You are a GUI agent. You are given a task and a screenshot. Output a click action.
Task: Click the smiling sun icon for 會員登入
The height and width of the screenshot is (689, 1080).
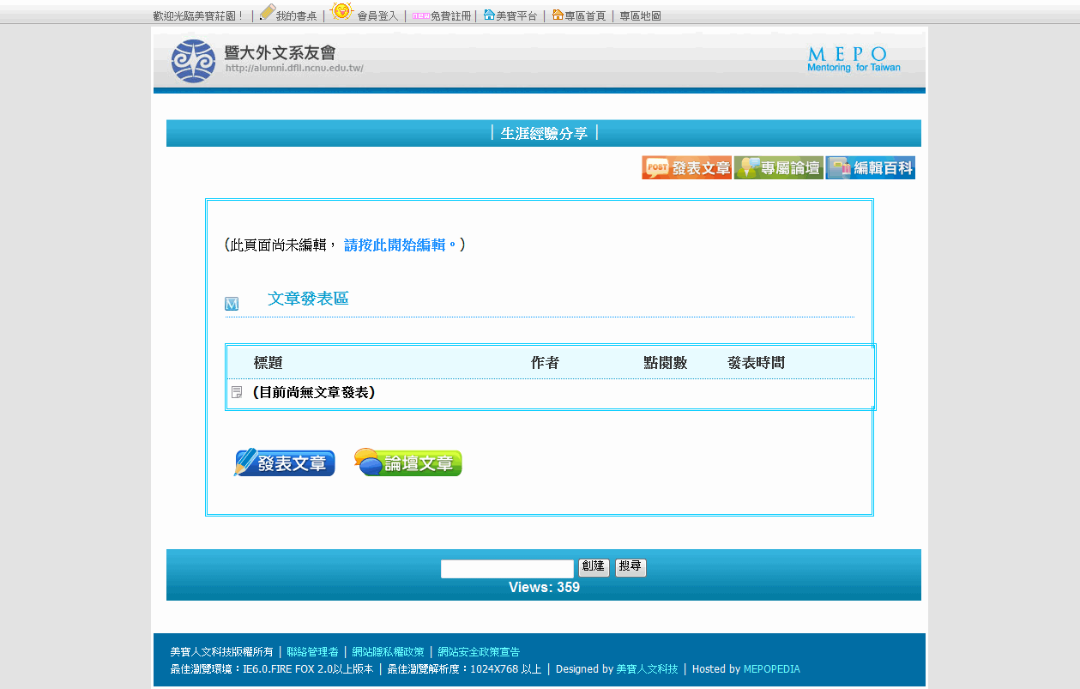pyautogui.click(x=341, y=11)
